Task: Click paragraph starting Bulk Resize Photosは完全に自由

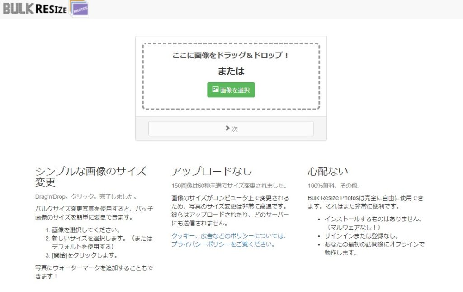Action: [x=365, y=202]
